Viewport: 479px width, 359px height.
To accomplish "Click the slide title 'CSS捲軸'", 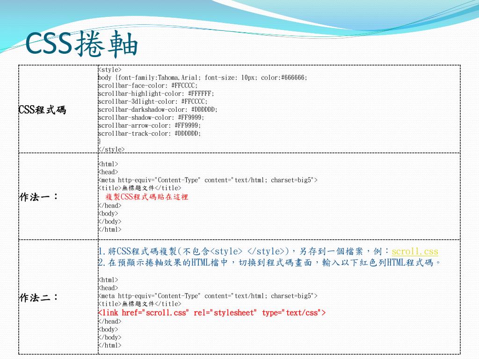I will (x=81, y=43).
